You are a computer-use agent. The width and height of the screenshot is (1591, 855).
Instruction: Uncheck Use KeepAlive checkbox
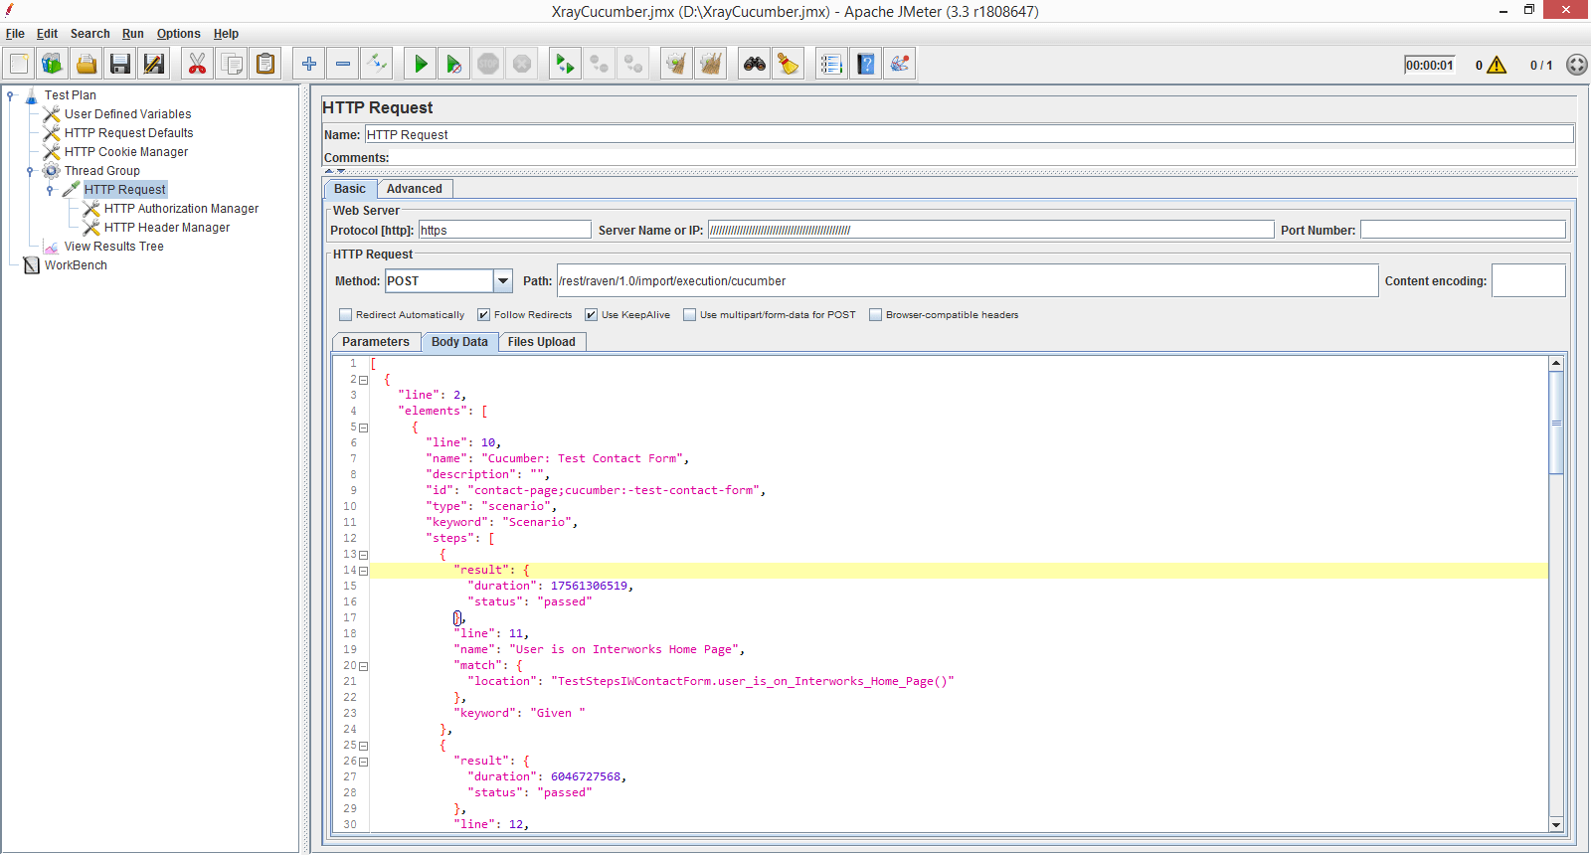coord(592,315)
